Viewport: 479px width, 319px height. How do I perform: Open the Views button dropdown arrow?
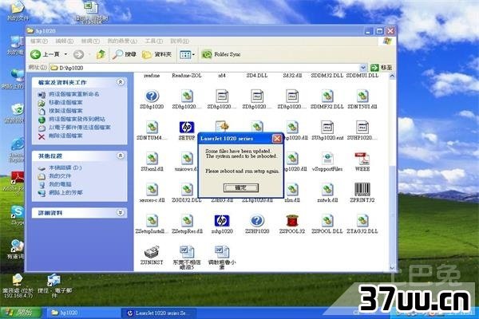click(193, 55)
